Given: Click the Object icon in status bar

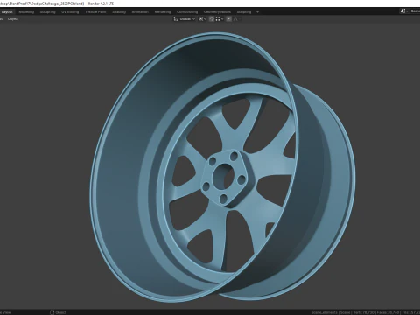Looking at the screenshot, I should (52, 312).
